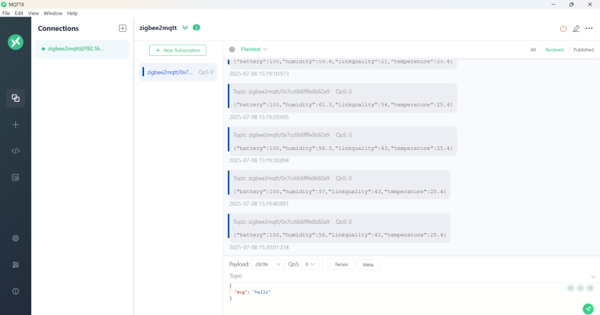Click the MQTTX logo in the sidebar

(x=16, y=42)
